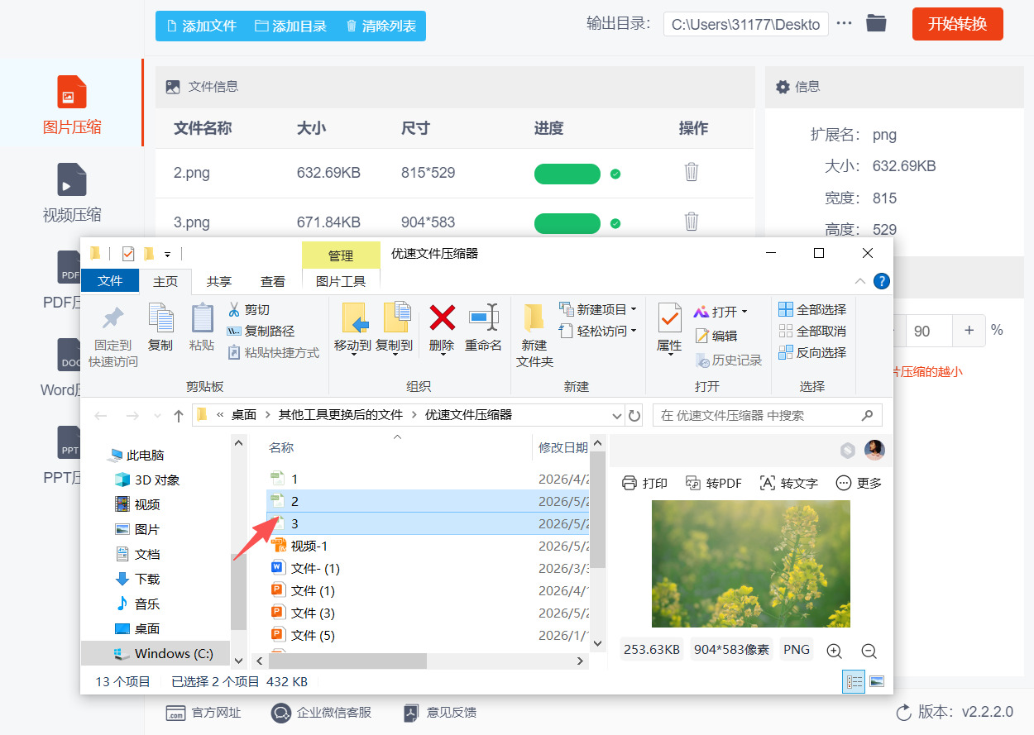1034x735 pixels.
Task: Switch to 查看 ribbon tab
Action: click(273, 281)
